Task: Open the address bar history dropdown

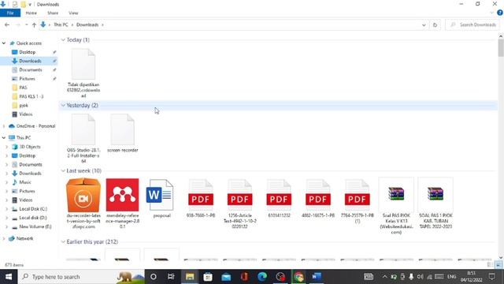Action: (424, 24)
